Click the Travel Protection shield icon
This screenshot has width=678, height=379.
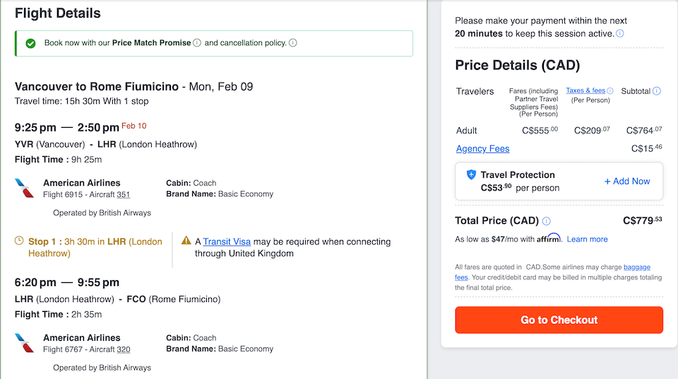coord(472,174)
